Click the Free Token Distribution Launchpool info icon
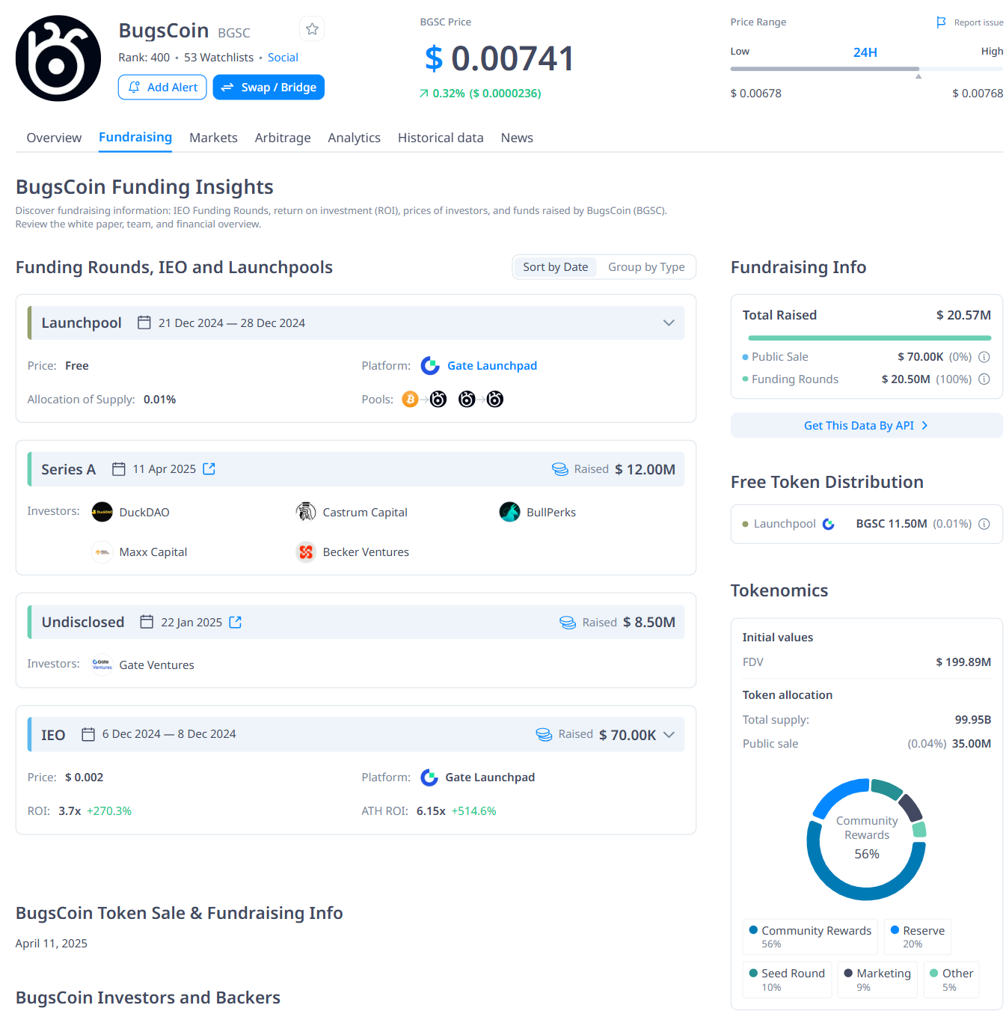 [984, 524]
